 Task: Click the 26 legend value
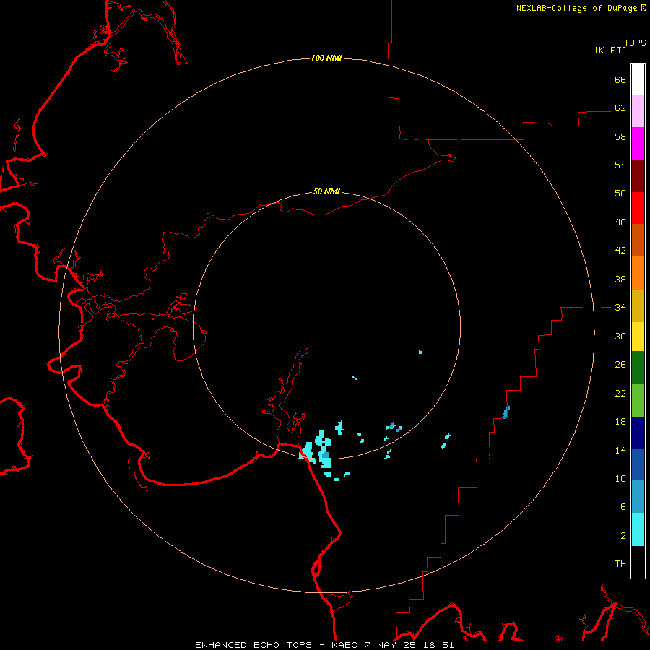click(620, 365)
